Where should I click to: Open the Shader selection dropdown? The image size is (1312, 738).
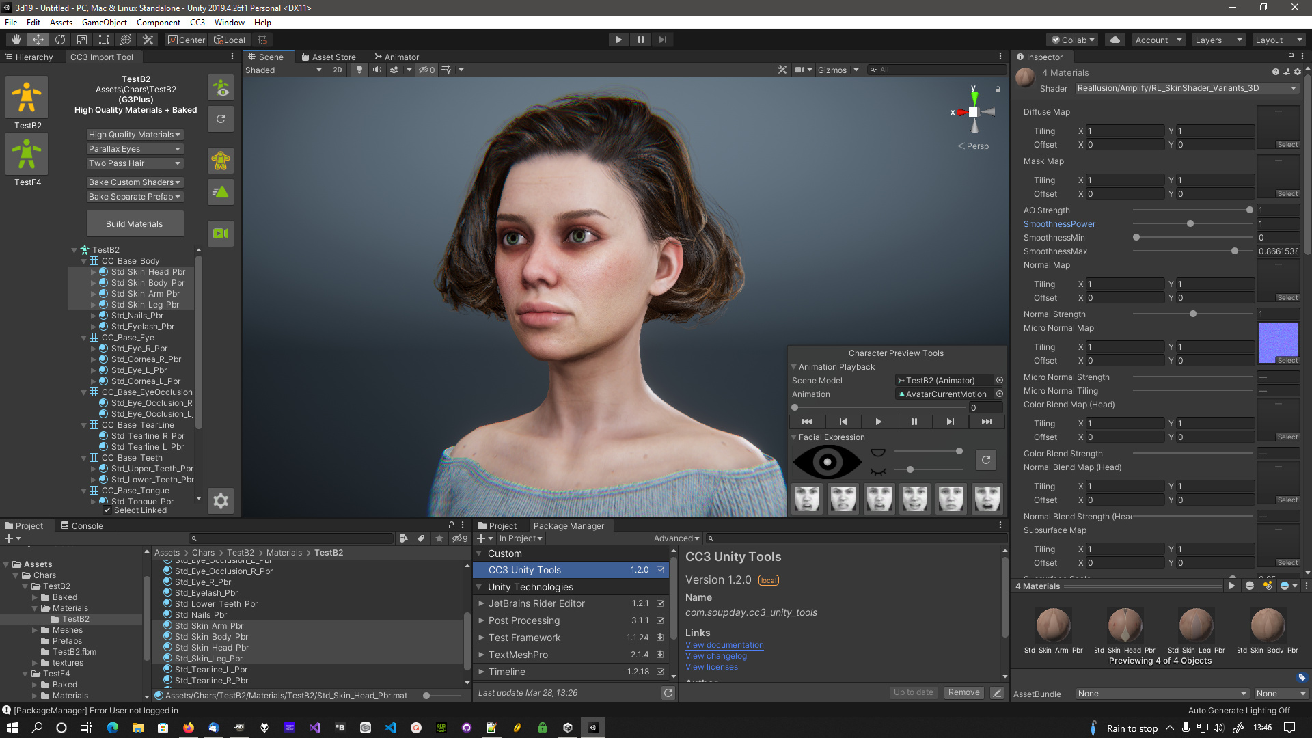1187,88
